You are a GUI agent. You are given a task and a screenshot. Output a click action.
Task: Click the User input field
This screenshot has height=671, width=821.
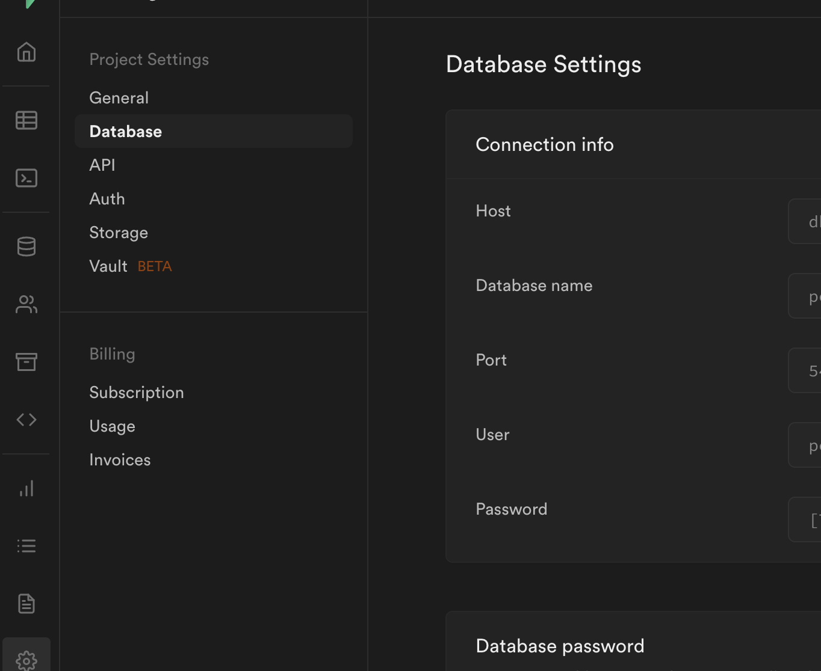pyautogui.click(x=805, y=445)
